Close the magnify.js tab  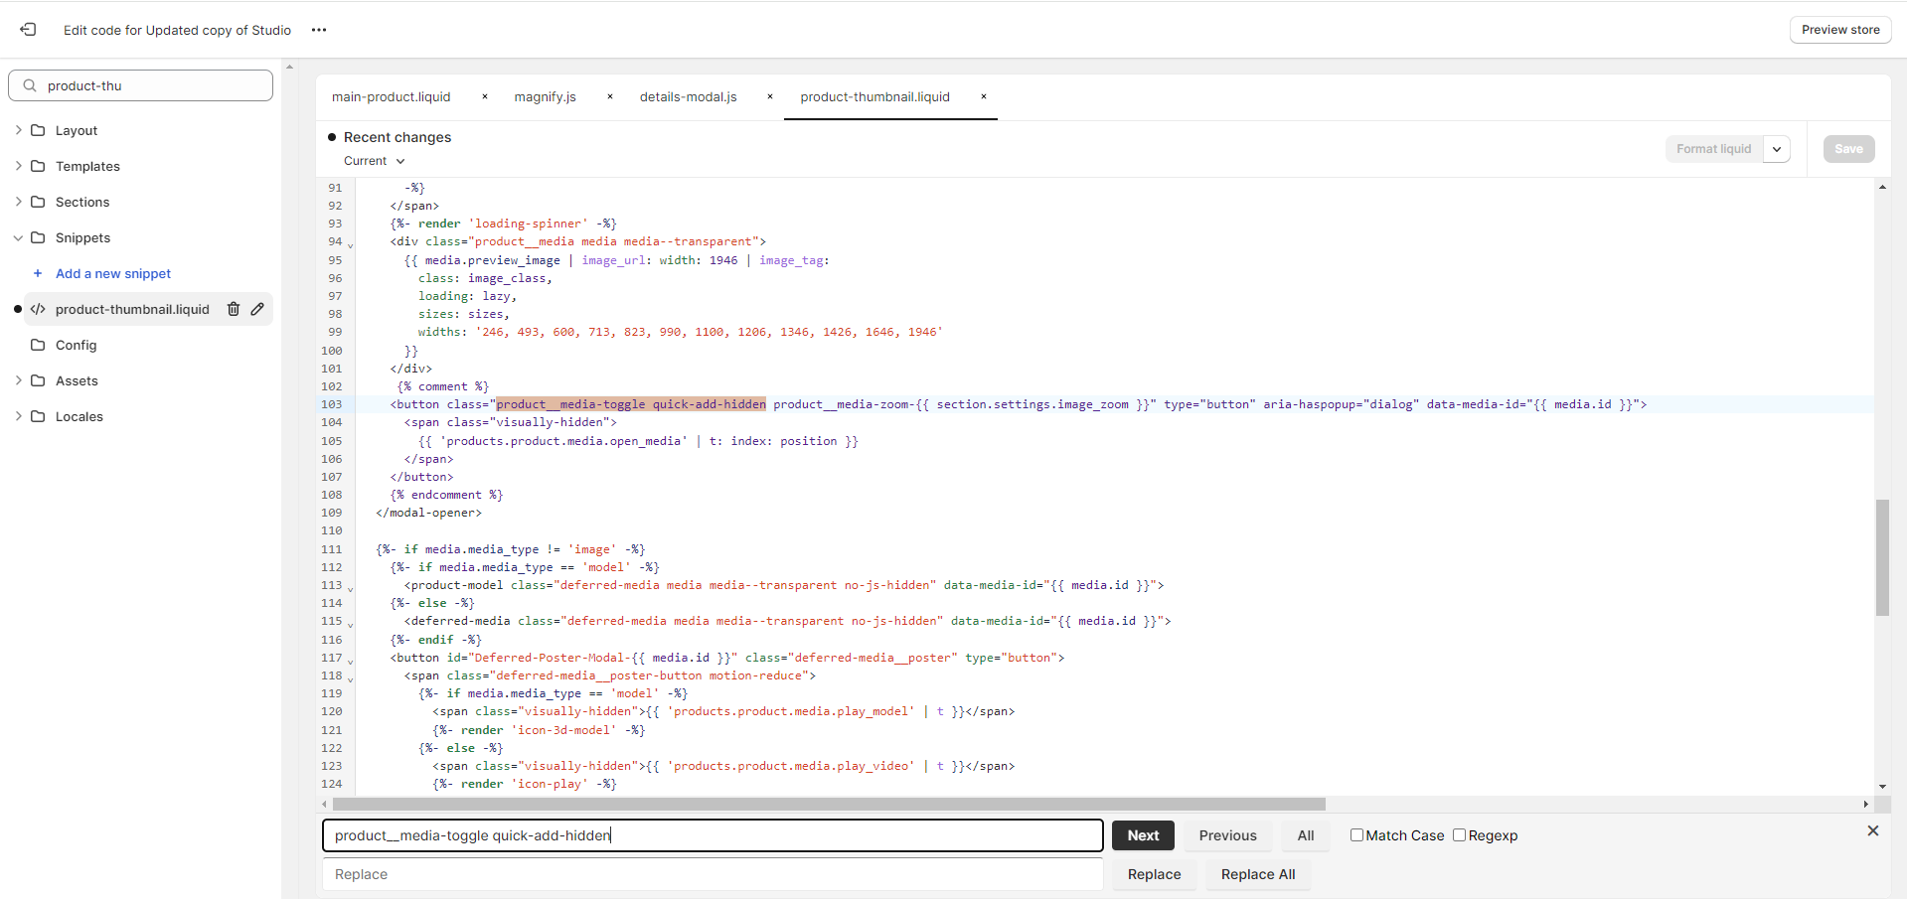[610, 96]
